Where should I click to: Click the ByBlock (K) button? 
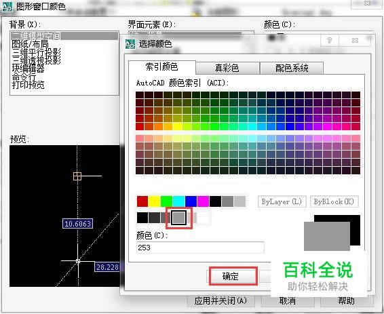(334, 201)
